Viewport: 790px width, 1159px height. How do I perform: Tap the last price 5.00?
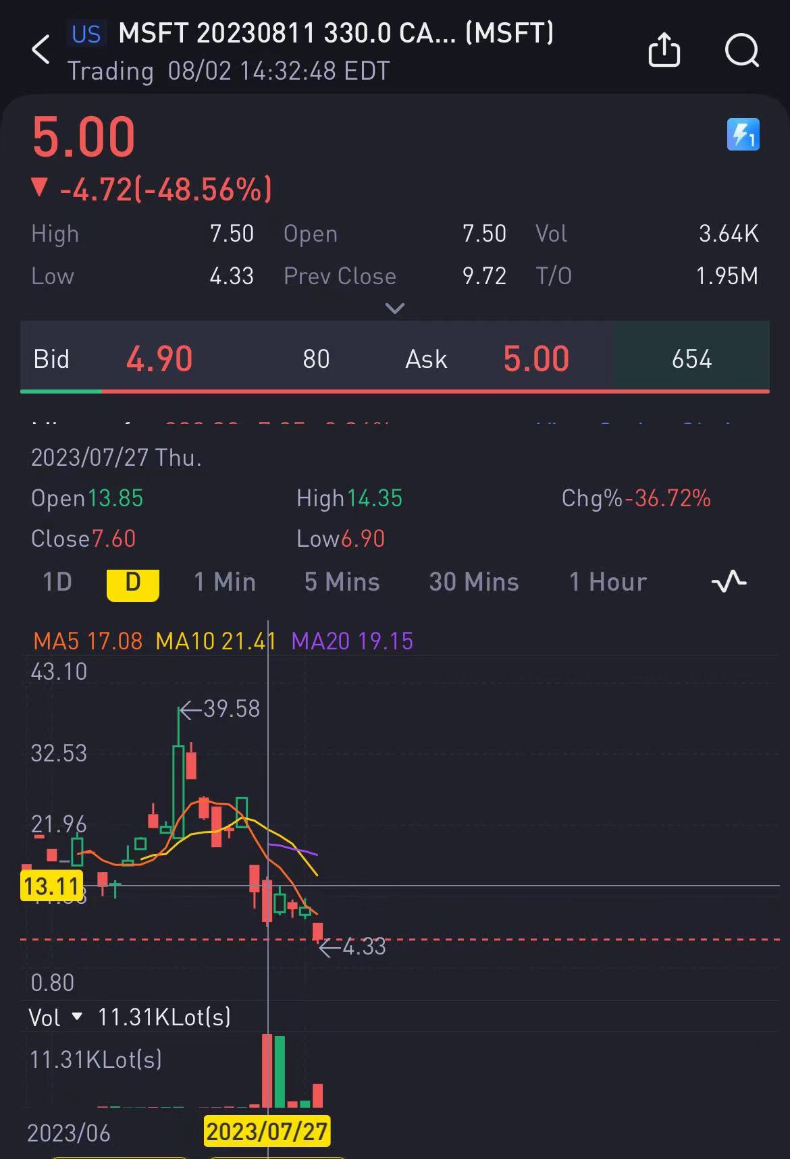point(84,137)
